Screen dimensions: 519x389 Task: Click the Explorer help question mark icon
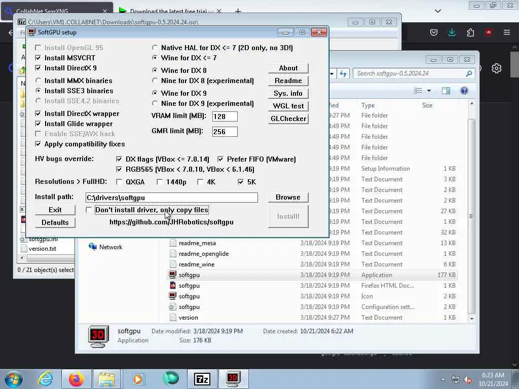tap(464, 91)
